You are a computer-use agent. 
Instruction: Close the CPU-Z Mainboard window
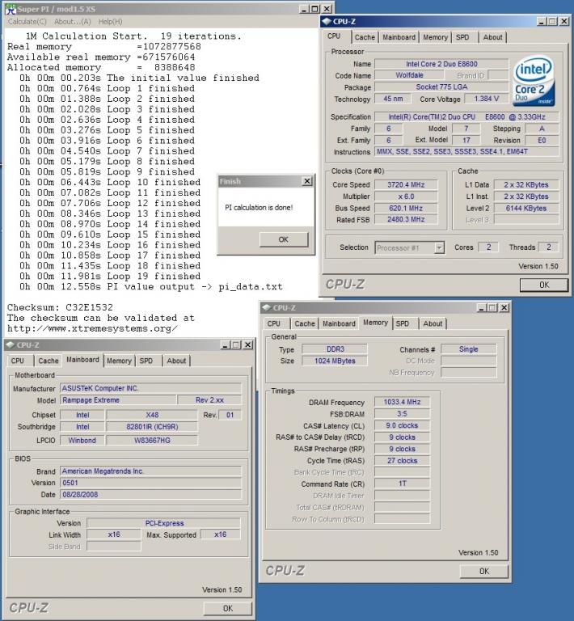point(248,345)
